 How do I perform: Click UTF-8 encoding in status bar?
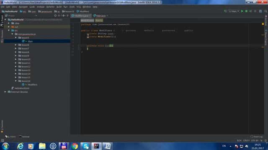coord(255,140)
